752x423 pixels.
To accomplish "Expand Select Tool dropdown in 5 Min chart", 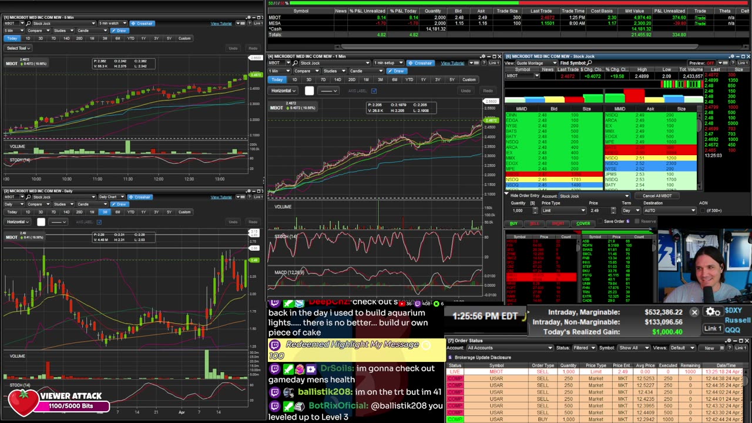I will [18, 48].
